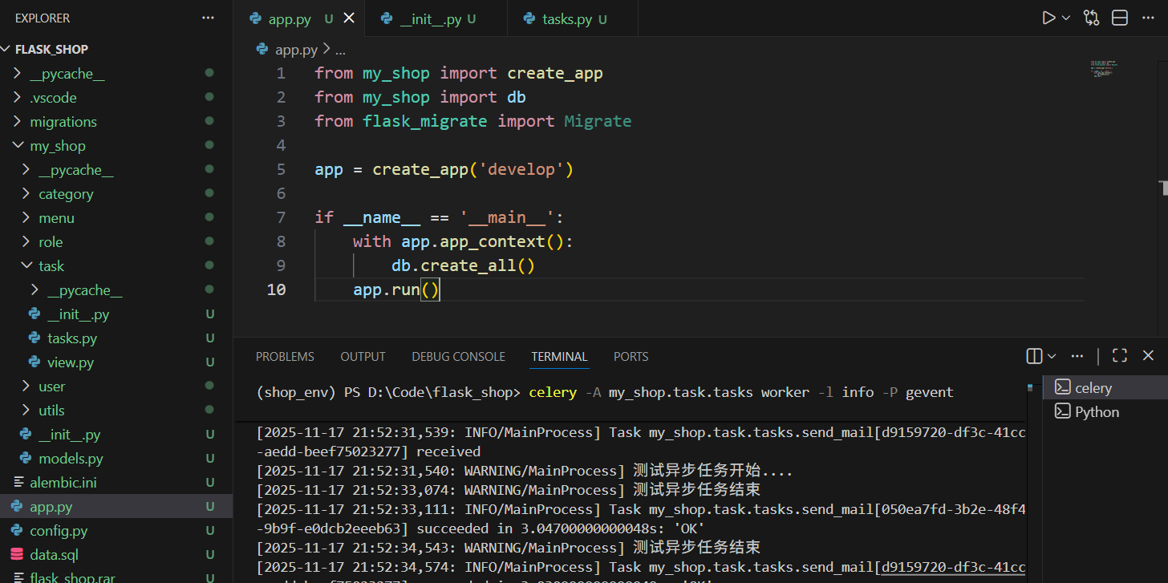Screen dimensions: 1168x583
Task: Switch to the DEBUG CONSOLE panel tab
Action: [458, 357]
